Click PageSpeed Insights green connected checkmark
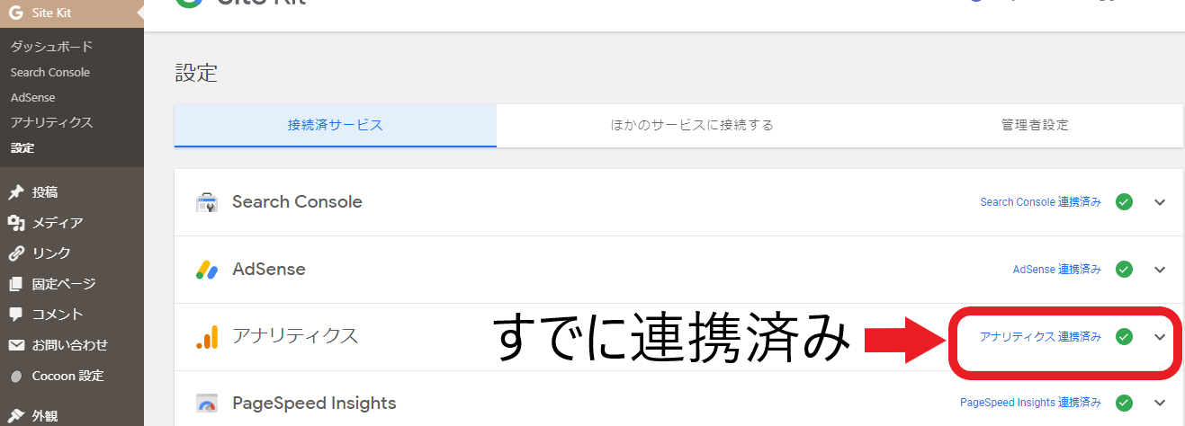 pyautogui.click(x=1124, y=403)
